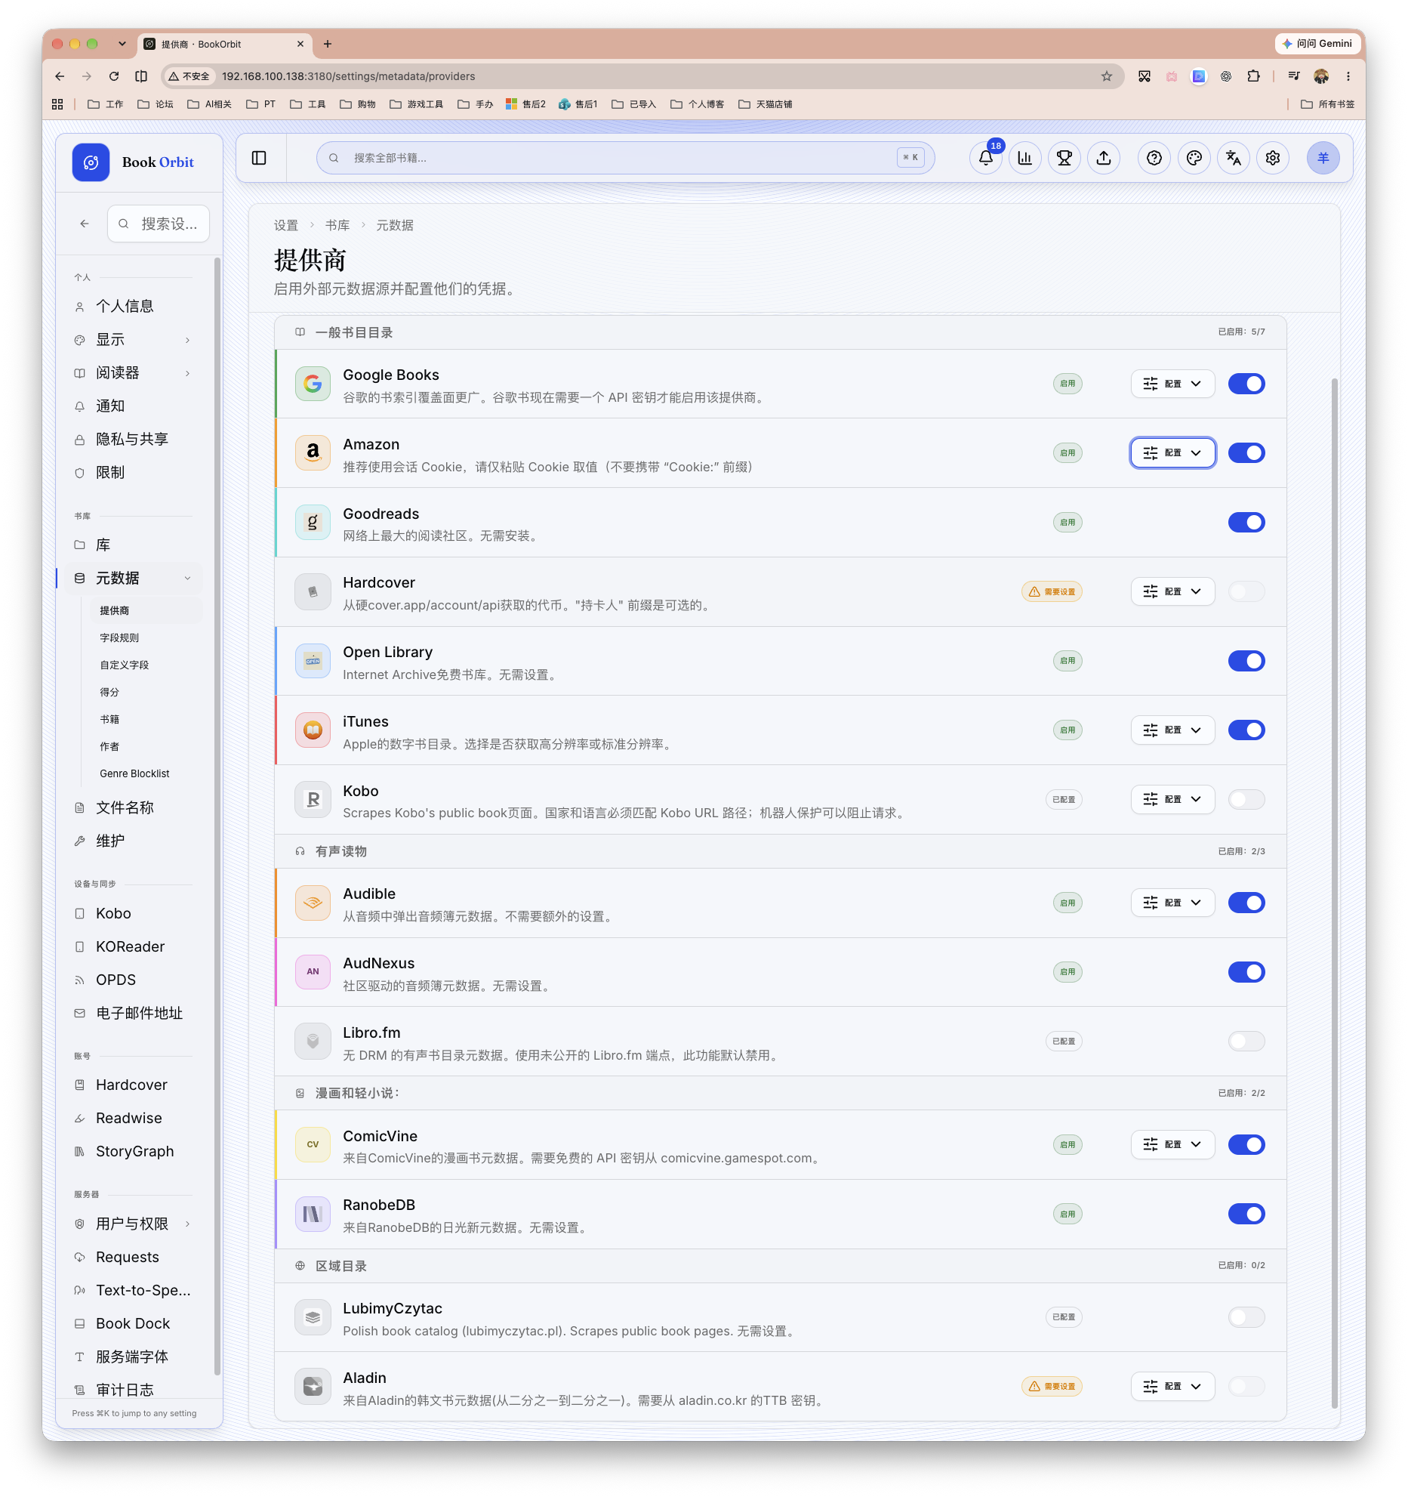
Task: Enable the Aladin provider toggle
Action: 1246,1387
